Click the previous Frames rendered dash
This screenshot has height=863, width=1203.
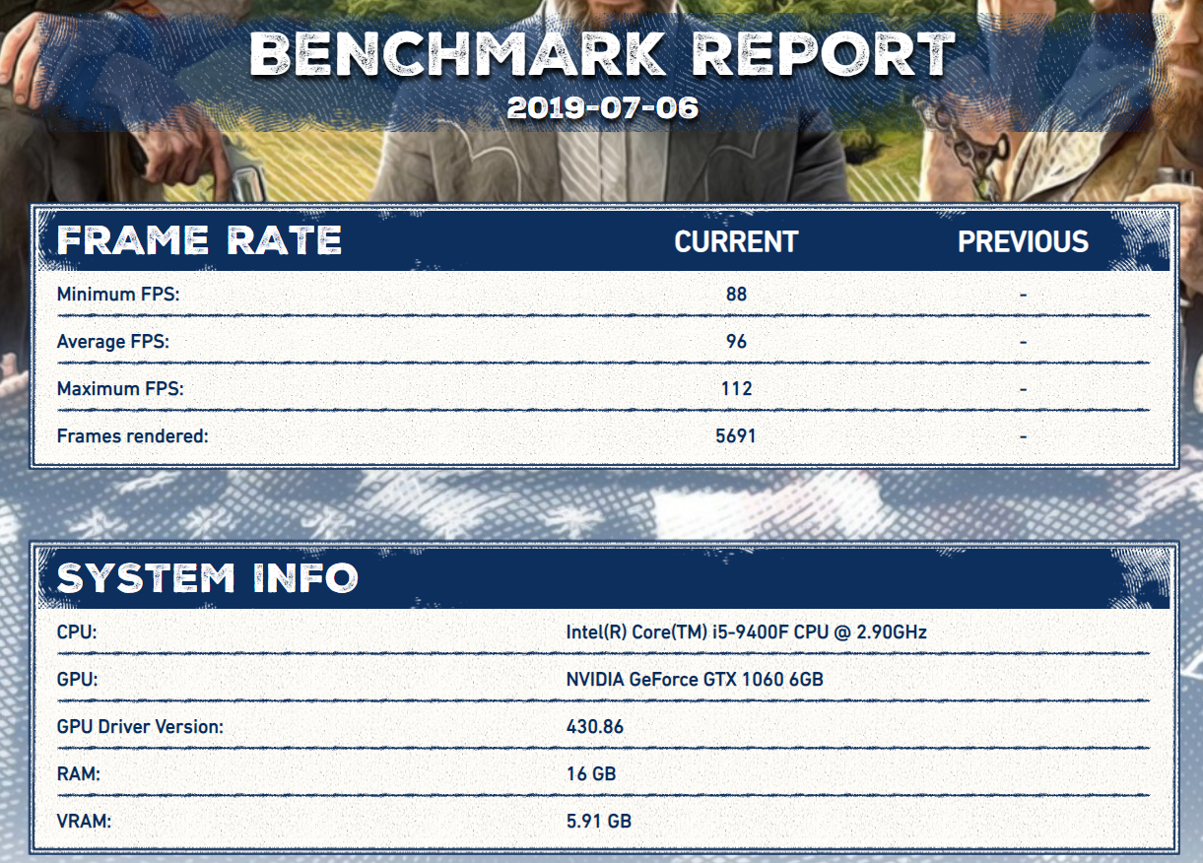coord(1024,435)
